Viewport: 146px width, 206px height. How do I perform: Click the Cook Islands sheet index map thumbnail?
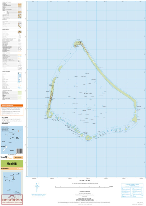coord(12,183)
